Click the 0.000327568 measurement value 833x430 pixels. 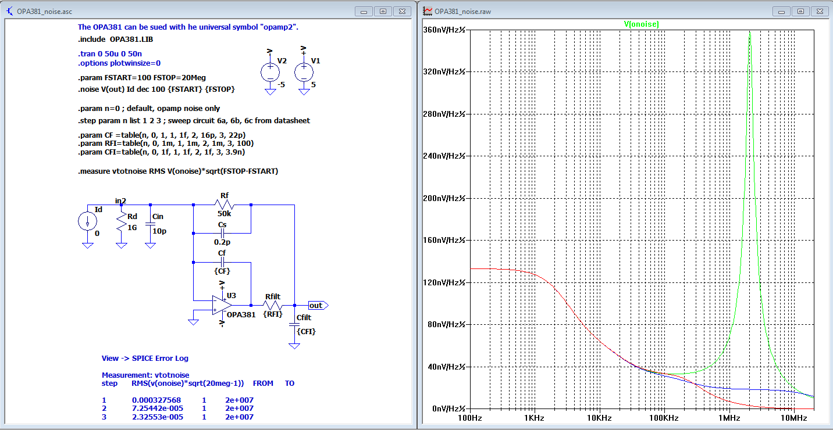pyautogui.click(x=155, y=400)
